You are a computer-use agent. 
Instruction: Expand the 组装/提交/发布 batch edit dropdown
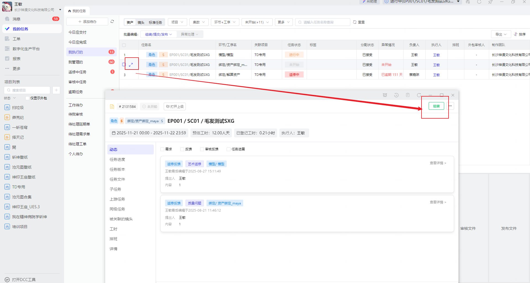coord(158,34)
